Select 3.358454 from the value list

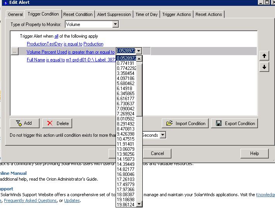coord(126,73)
